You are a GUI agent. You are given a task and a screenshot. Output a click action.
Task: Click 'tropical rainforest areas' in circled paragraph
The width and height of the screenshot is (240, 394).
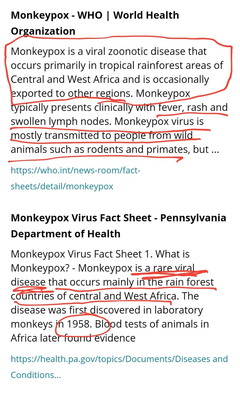tap(152, 65)
